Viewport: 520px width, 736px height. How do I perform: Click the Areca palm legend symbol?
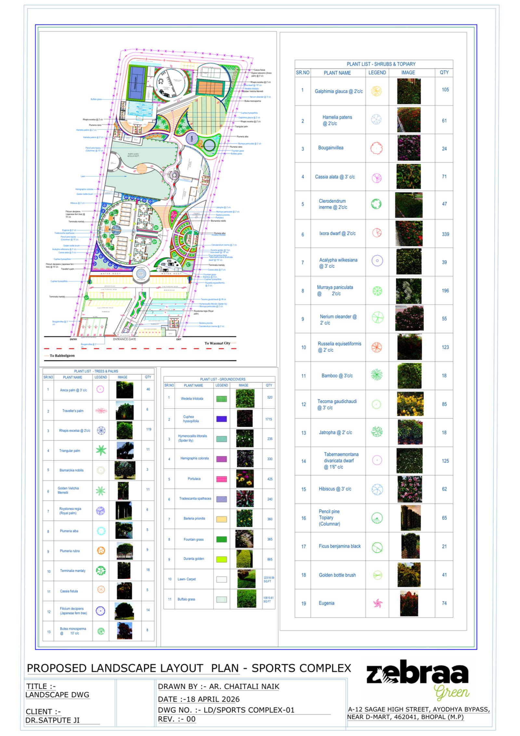pyautogui.click(x=100, y=389)
